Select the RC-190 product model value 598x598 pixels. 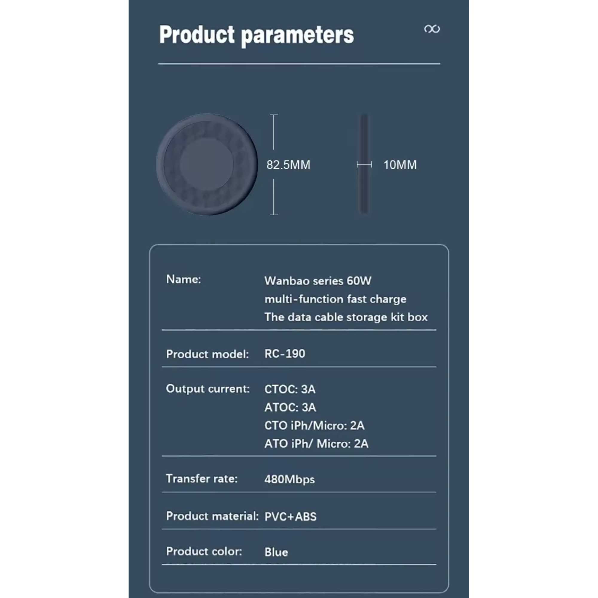pyautogui.click(x=285, y=353)
